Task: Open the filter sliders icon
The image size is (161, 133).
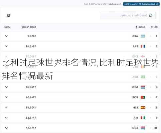Action: [x=8, y=15]
